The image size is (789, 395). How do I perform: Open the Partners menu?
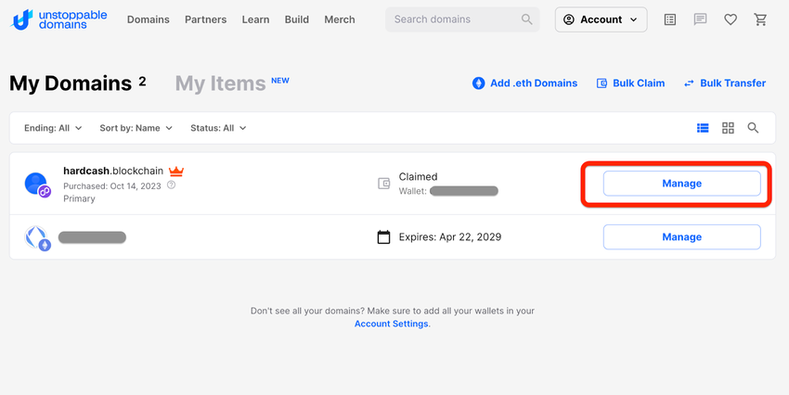pyautogui.click(x=205, y=19)
